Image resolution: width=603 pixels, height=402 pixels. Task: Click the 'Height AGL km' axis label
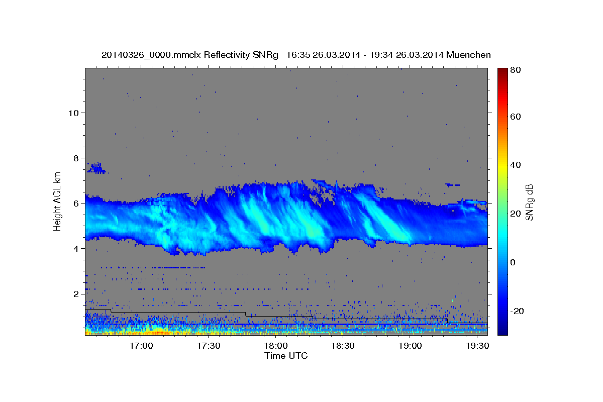point(58,200)
